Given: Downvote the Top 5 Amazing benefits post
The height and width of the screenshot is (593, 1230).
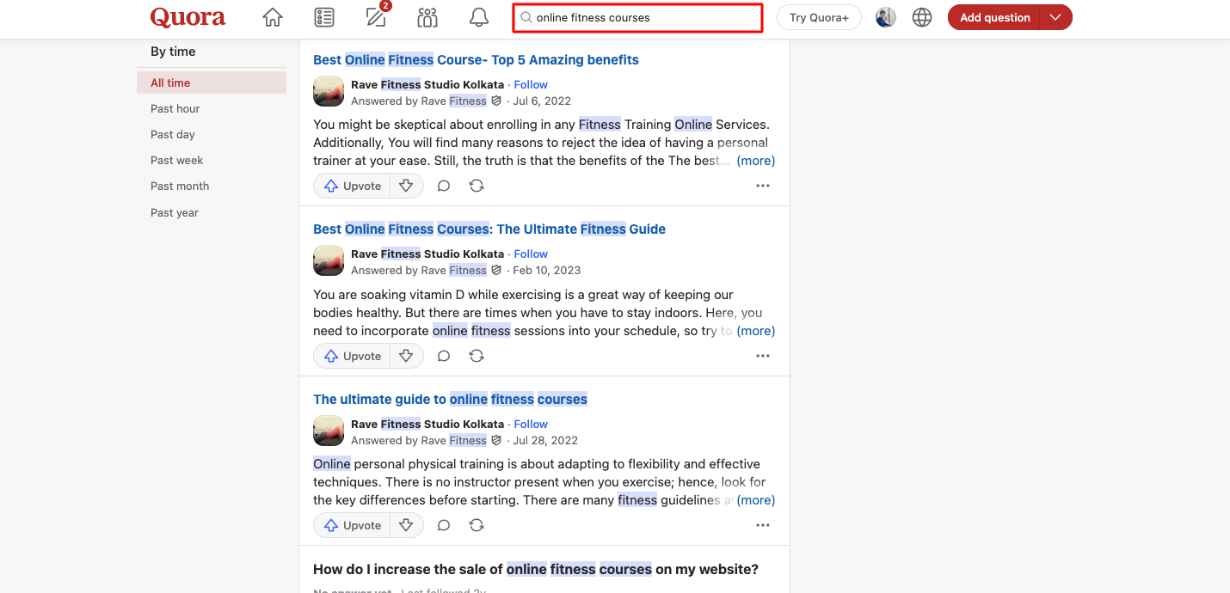Looking at the screenshot, I should pyautogui.click(x=406, y=186).
